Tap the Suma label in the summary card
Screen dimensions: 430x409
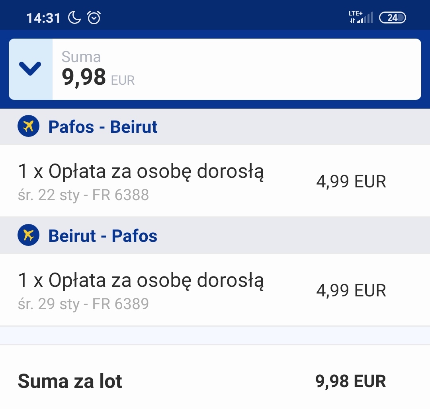coord(81,57)
